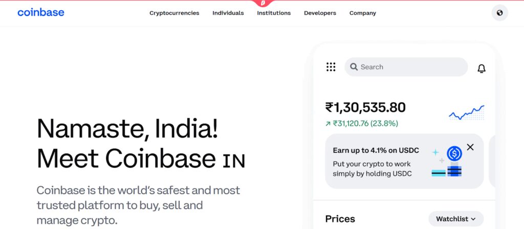The image size is (524, 229).
Task: Open the Individuals menu
Action: [228, 13]
